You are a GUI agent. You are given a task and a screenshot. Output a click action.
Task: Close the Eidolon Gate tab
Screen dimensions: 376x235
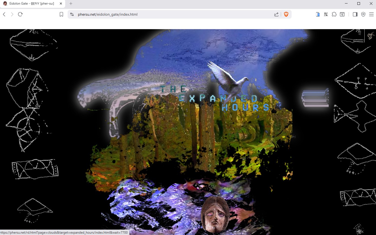tap(61, 4)
